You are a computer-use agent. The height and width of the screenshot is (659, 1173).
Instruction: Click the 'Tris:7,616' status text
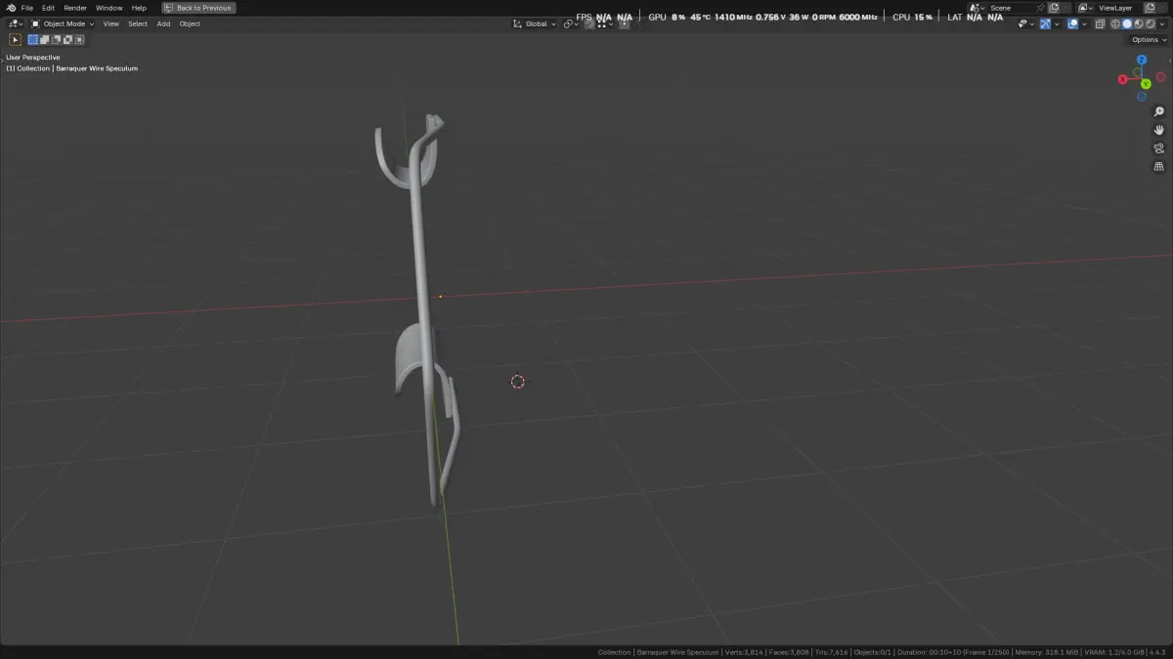coord(832,652)
